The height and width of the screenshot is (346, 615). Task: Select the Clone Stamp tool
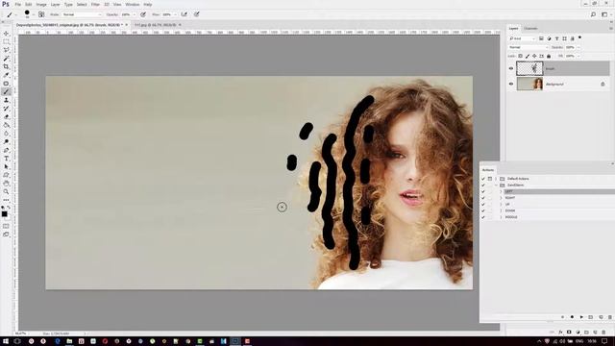click(6, 100)
